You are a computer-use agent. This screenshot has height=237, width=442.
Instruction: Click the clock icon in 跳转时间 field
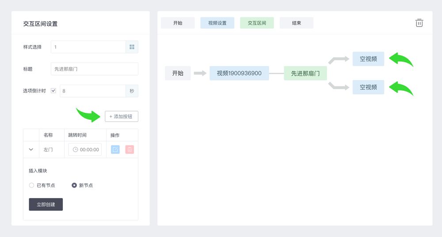pyautogui.click(x=75, y=149)
